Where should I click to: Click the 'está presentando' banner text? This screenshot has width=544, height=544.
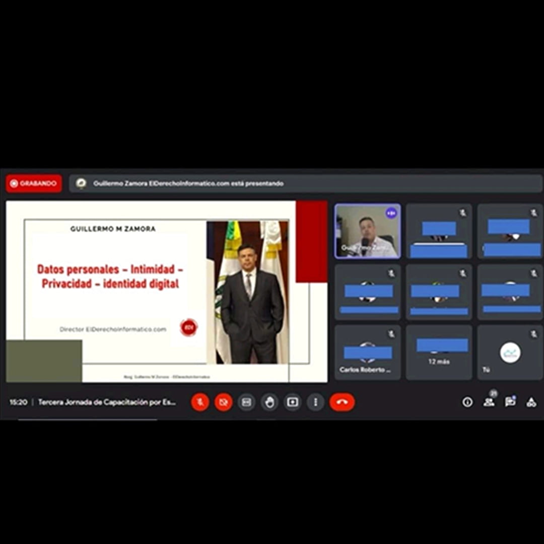(188, 183)
